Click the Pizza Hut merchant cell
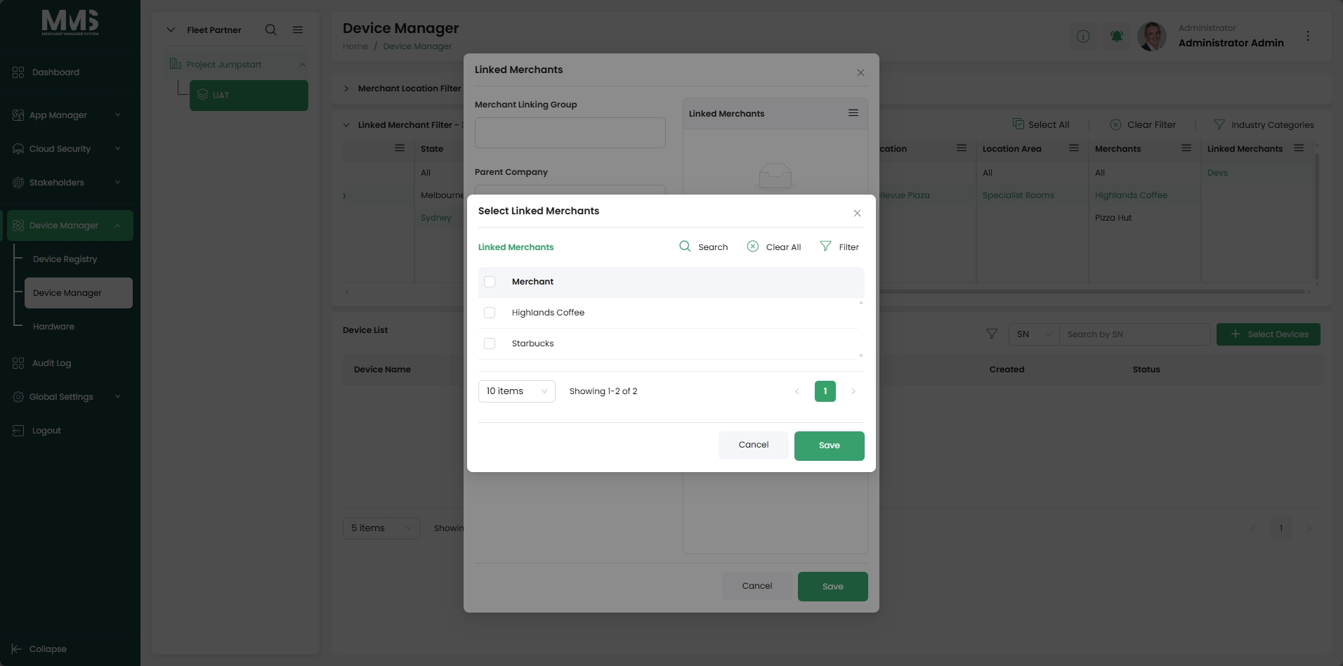1343x666 pixels. coord(1113,218)
